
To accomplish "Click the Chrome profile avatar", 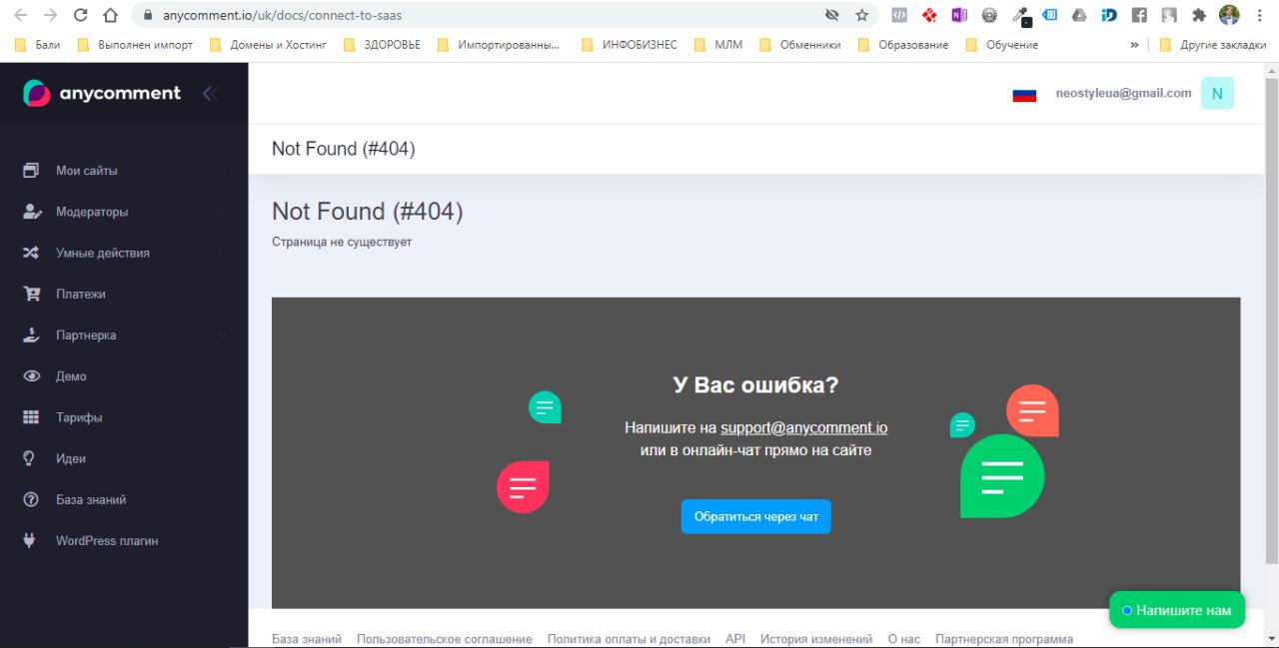I will point(1229,15).
